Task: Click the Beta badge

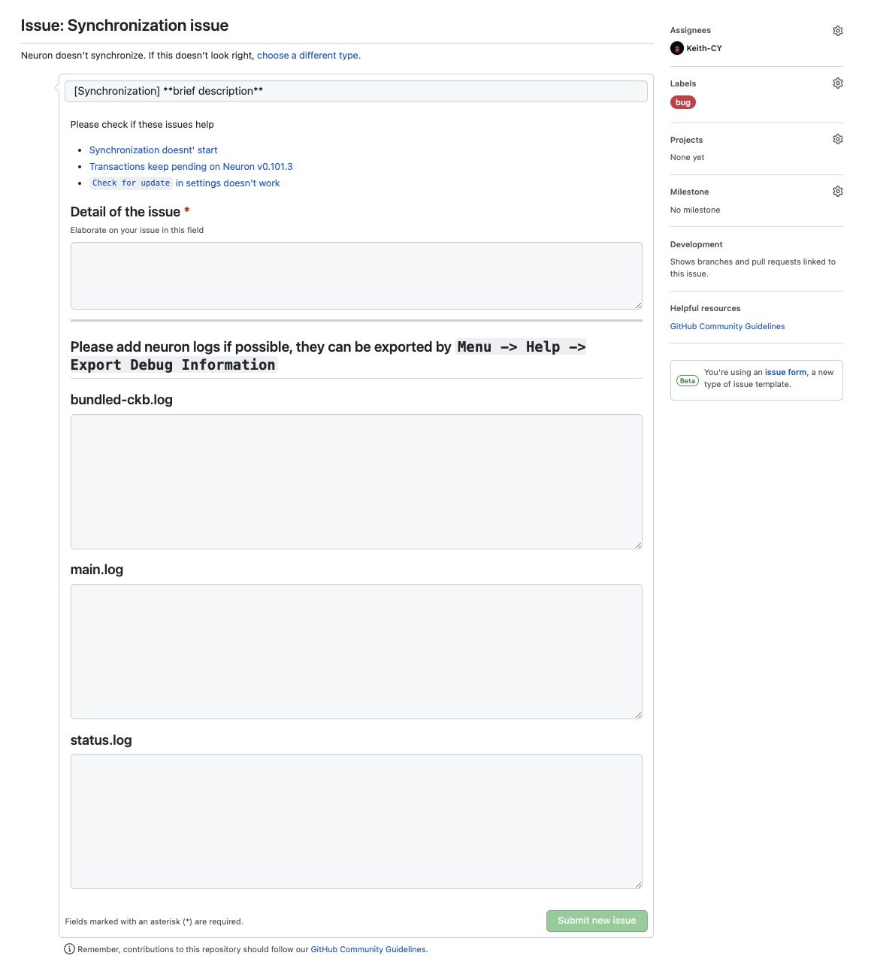Action: 688,380
